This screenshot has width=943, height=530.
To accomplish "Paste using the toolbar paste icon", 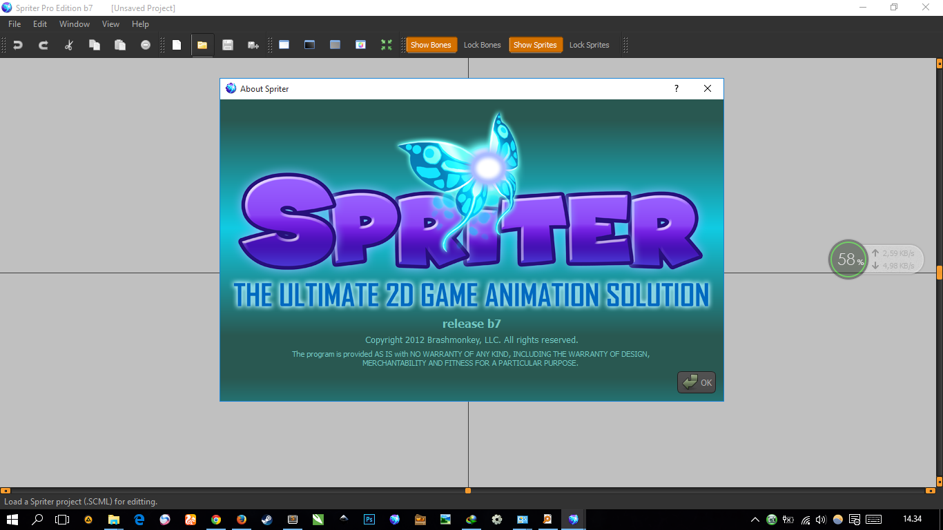I will (x=119, y=45).
